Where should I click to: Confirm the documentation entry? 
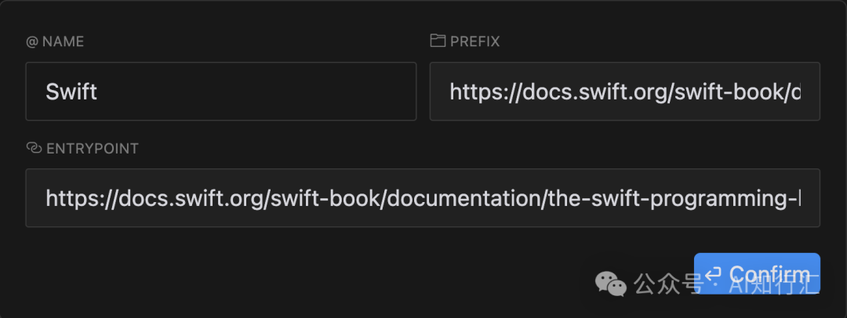coord(757,273)
